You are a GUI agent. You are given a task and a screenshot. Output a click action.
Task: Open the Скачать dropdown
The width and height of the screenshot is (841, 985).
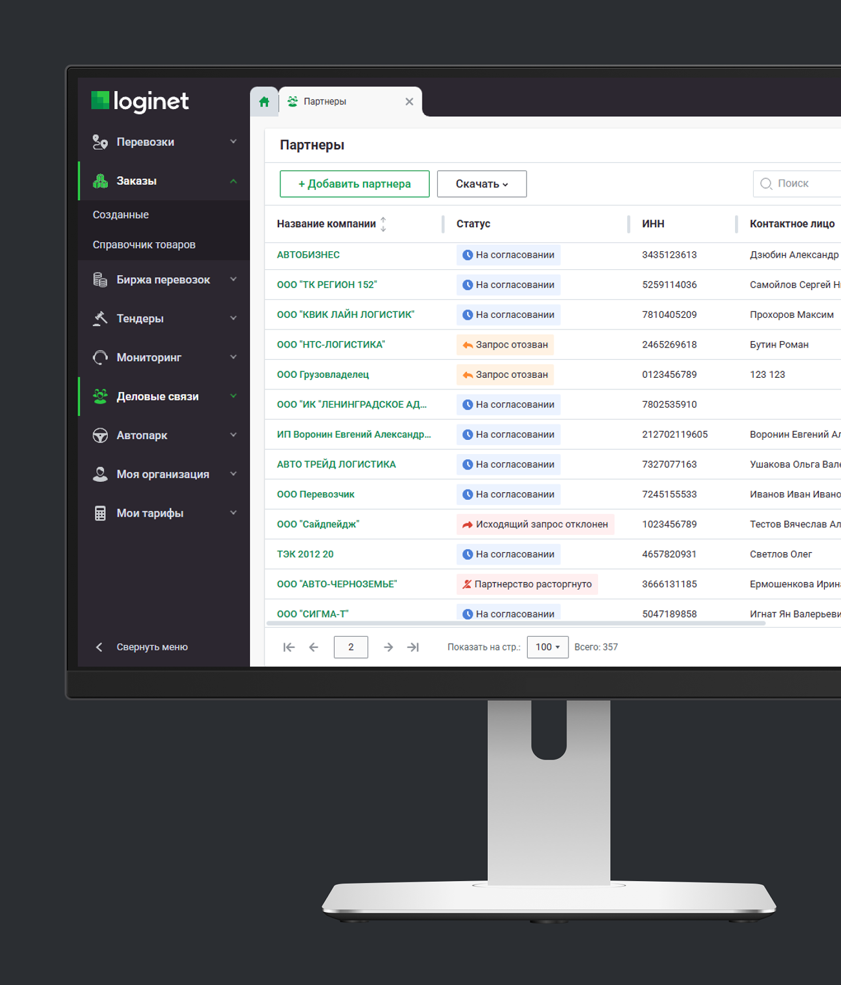tap(482, 184)
